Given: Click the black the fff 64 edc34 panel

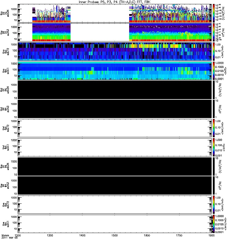Looking at the screenshot, I should 115,167.
